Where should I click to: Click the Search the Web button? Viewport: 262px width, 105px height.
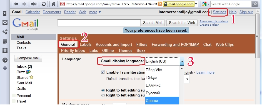[x=182, y=23]
